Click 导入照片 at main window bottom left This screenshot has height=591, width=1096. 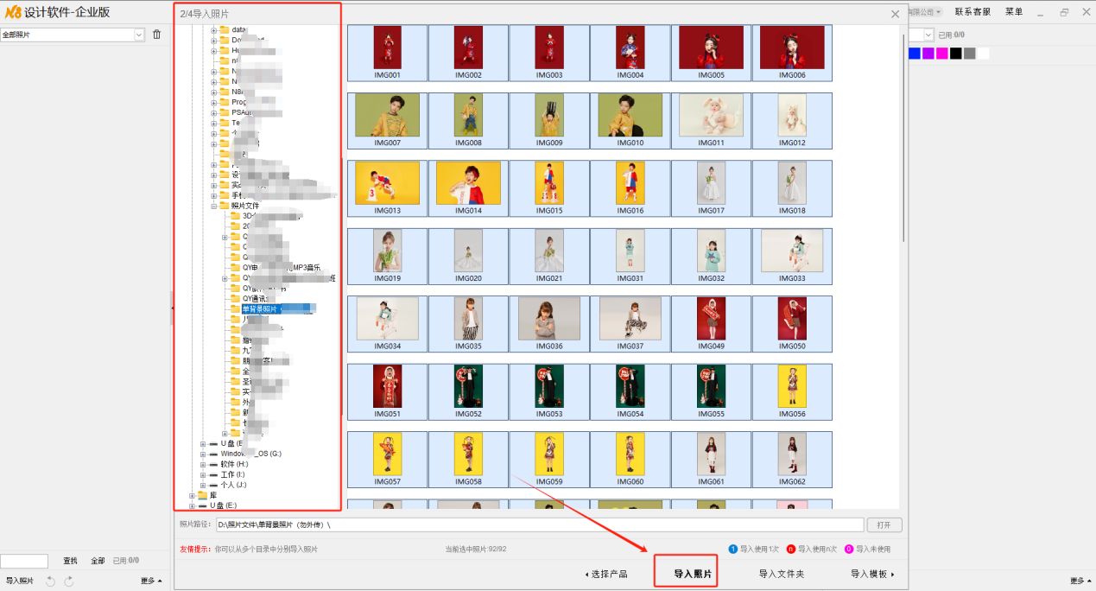20,581
